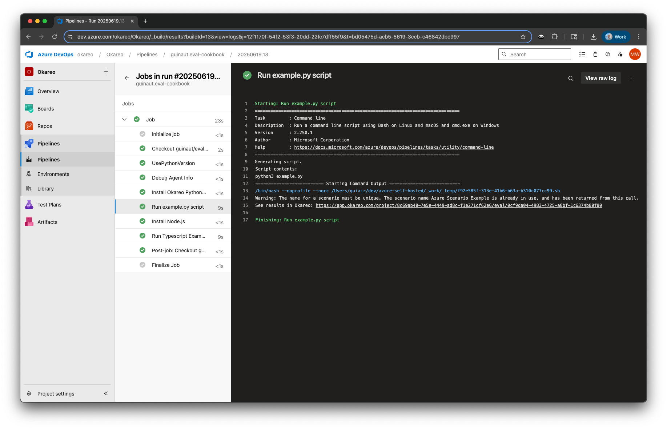This screenshot has width=667, height=429.
Task: Open the MW profile avatar
Action: pos(635,54)
